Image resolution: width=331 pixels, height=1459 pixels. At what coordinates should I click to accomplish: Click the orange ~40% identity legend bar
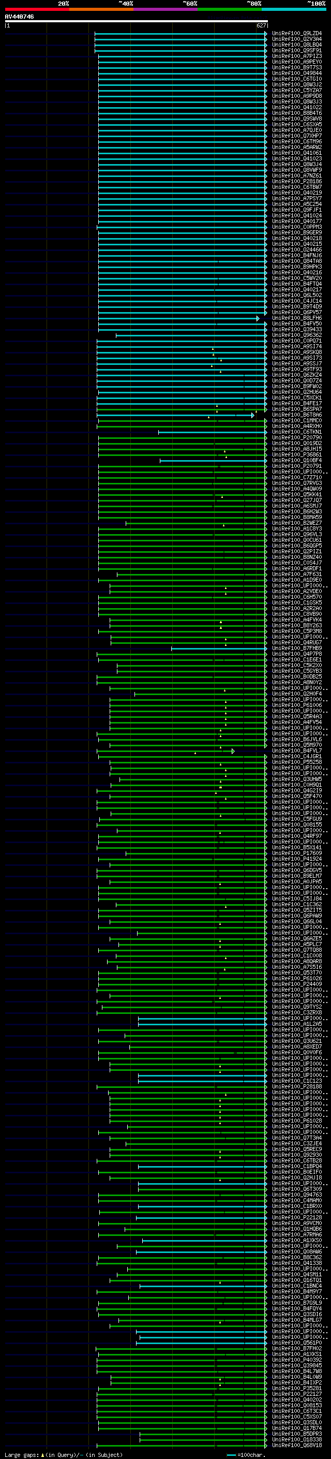(101, 9)
